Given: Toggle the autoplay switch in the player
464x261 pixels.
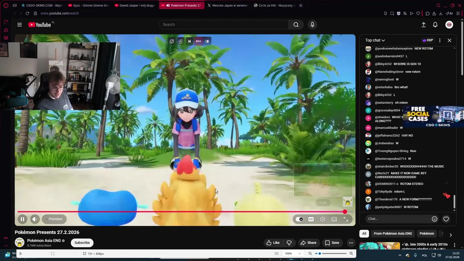Looking at the screenshot, I should (299, 219).
